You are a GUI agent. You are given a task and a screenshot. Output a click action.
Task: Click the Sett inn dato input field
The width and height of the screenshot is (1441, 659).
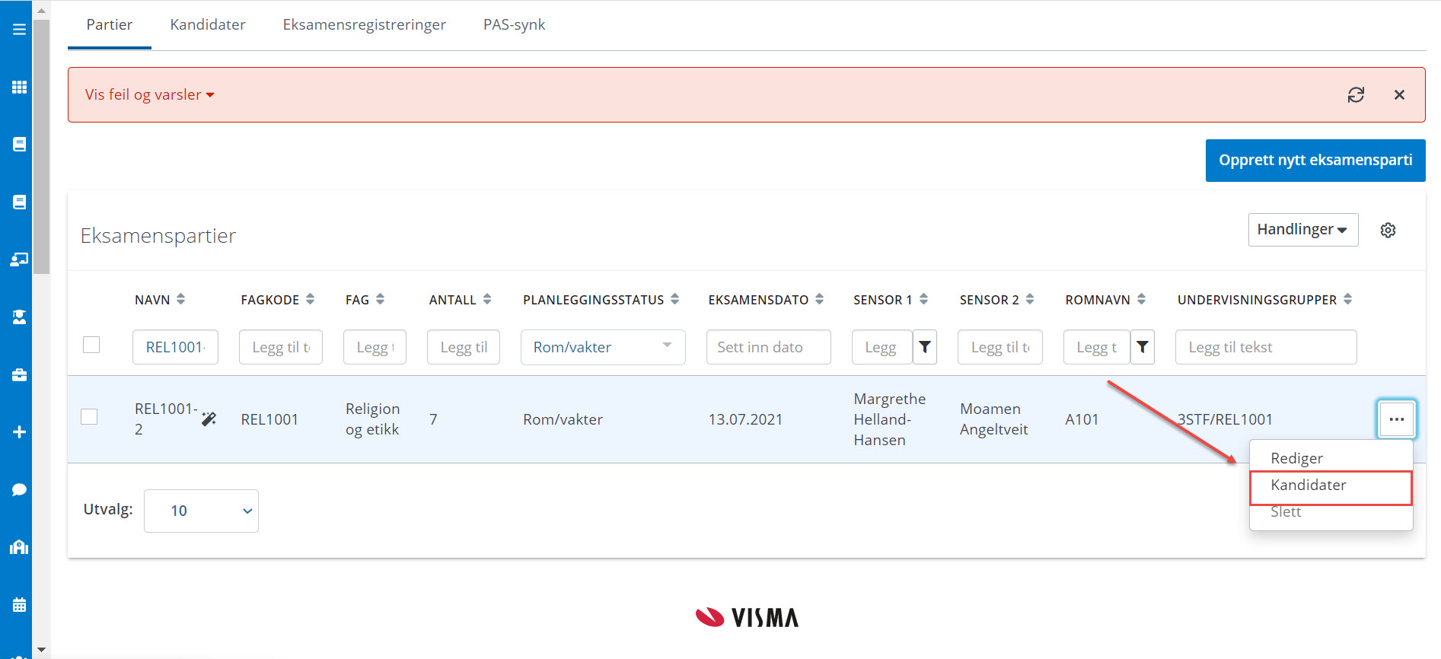pyautogui.click(x=767, y=347)
